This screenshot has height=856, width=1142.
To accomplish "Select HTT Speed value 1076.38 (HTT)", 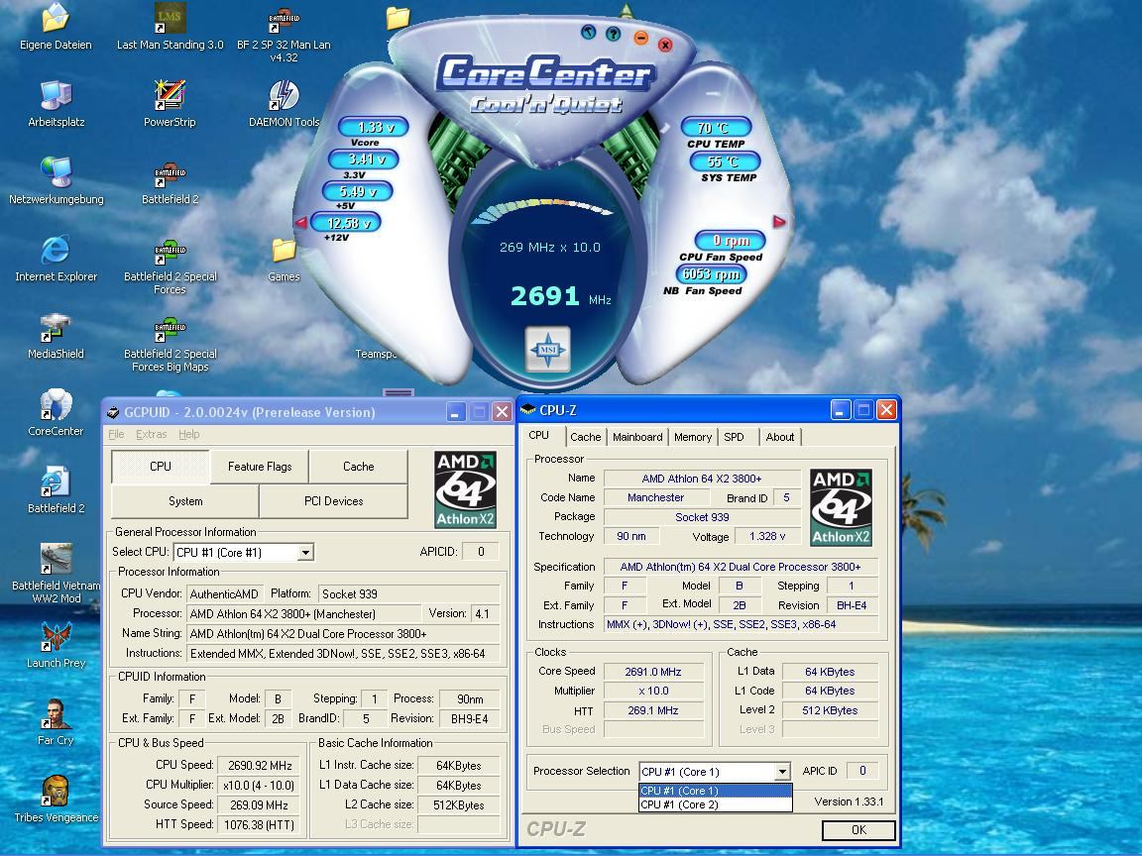I will pos(260,824).
